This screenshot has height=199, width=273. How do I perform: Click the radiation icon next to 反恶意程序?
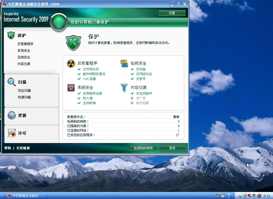71,64
